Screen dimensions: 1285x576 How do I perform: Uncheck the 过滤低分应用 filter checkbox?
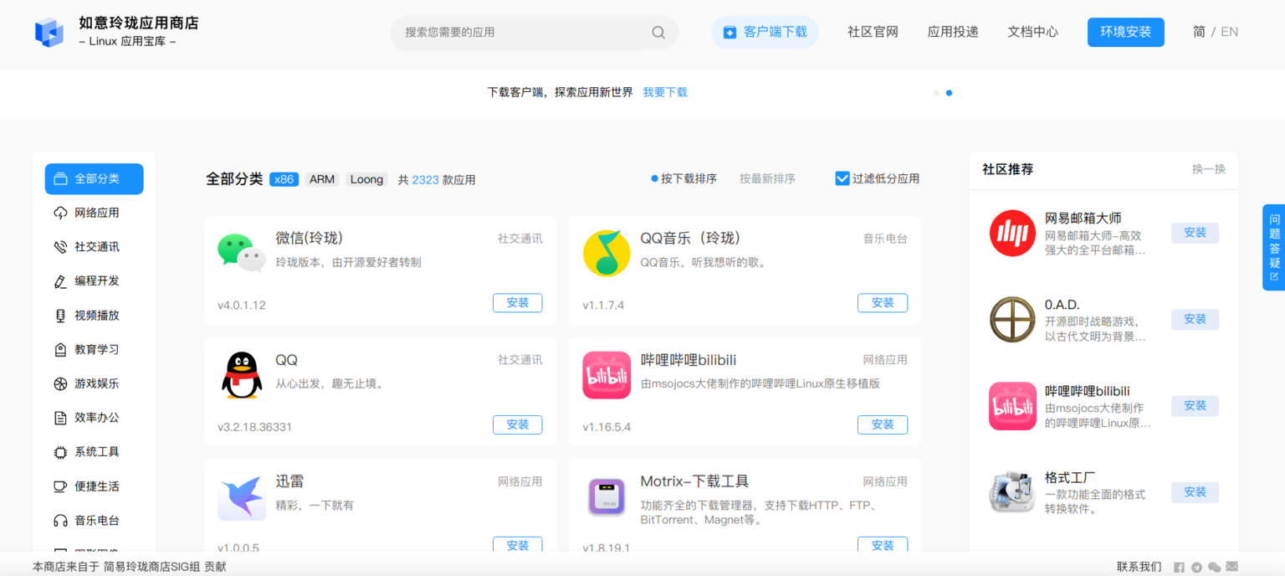tap(842, 177)
